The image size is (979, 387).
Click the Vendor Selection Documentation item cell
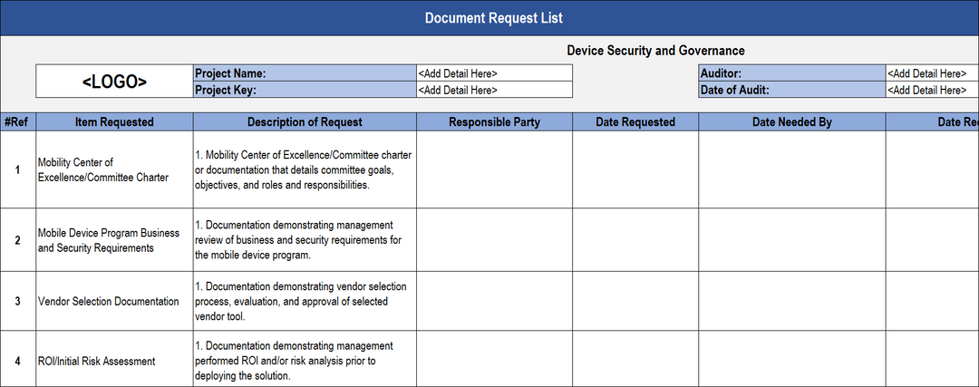pos(114,301)
